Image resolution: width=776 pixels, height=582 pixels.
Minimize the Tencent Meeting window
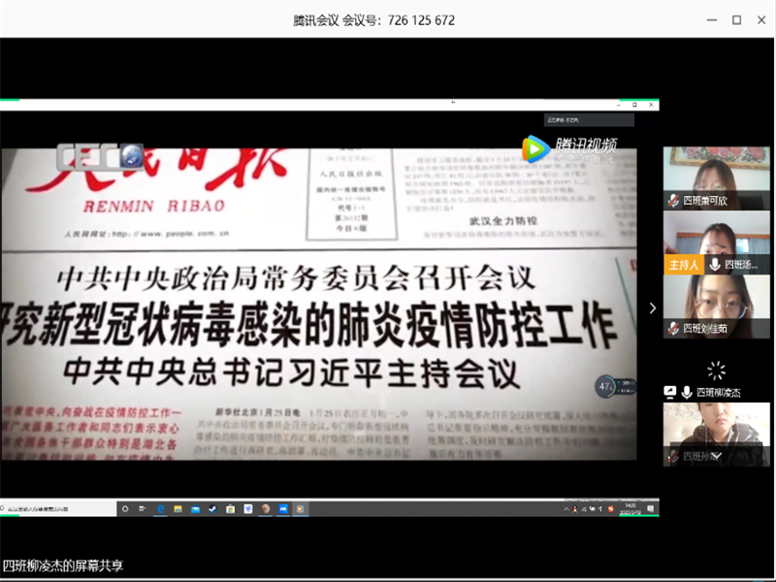712,19
